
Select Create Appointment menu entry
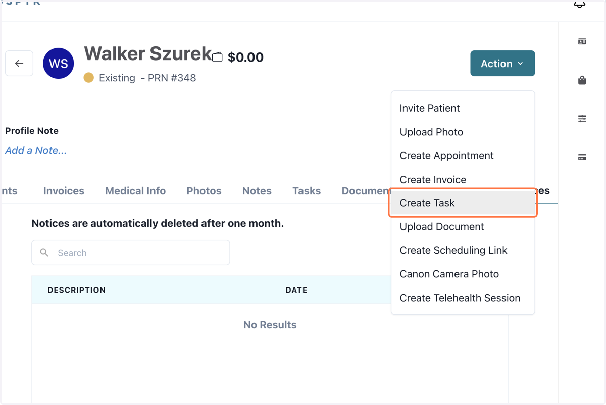(463, 156)
